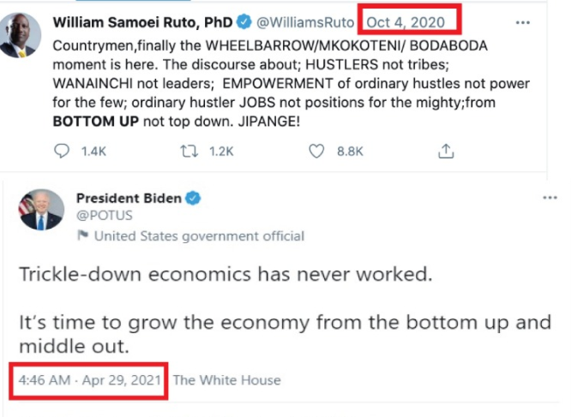Like Ruto's tweet with the heart icon

click(x=316, y=151)
